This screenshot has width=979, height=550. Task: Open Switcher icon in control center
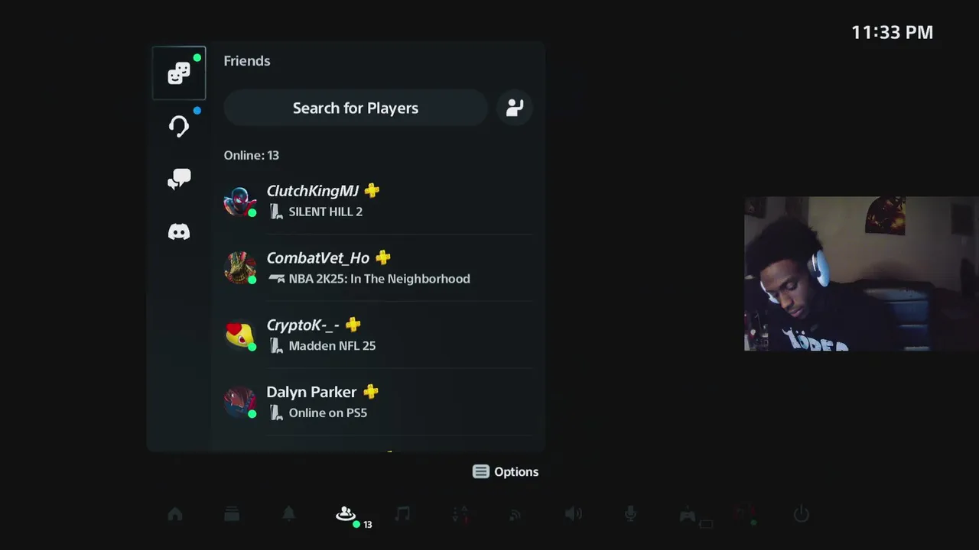click(232, 514)
